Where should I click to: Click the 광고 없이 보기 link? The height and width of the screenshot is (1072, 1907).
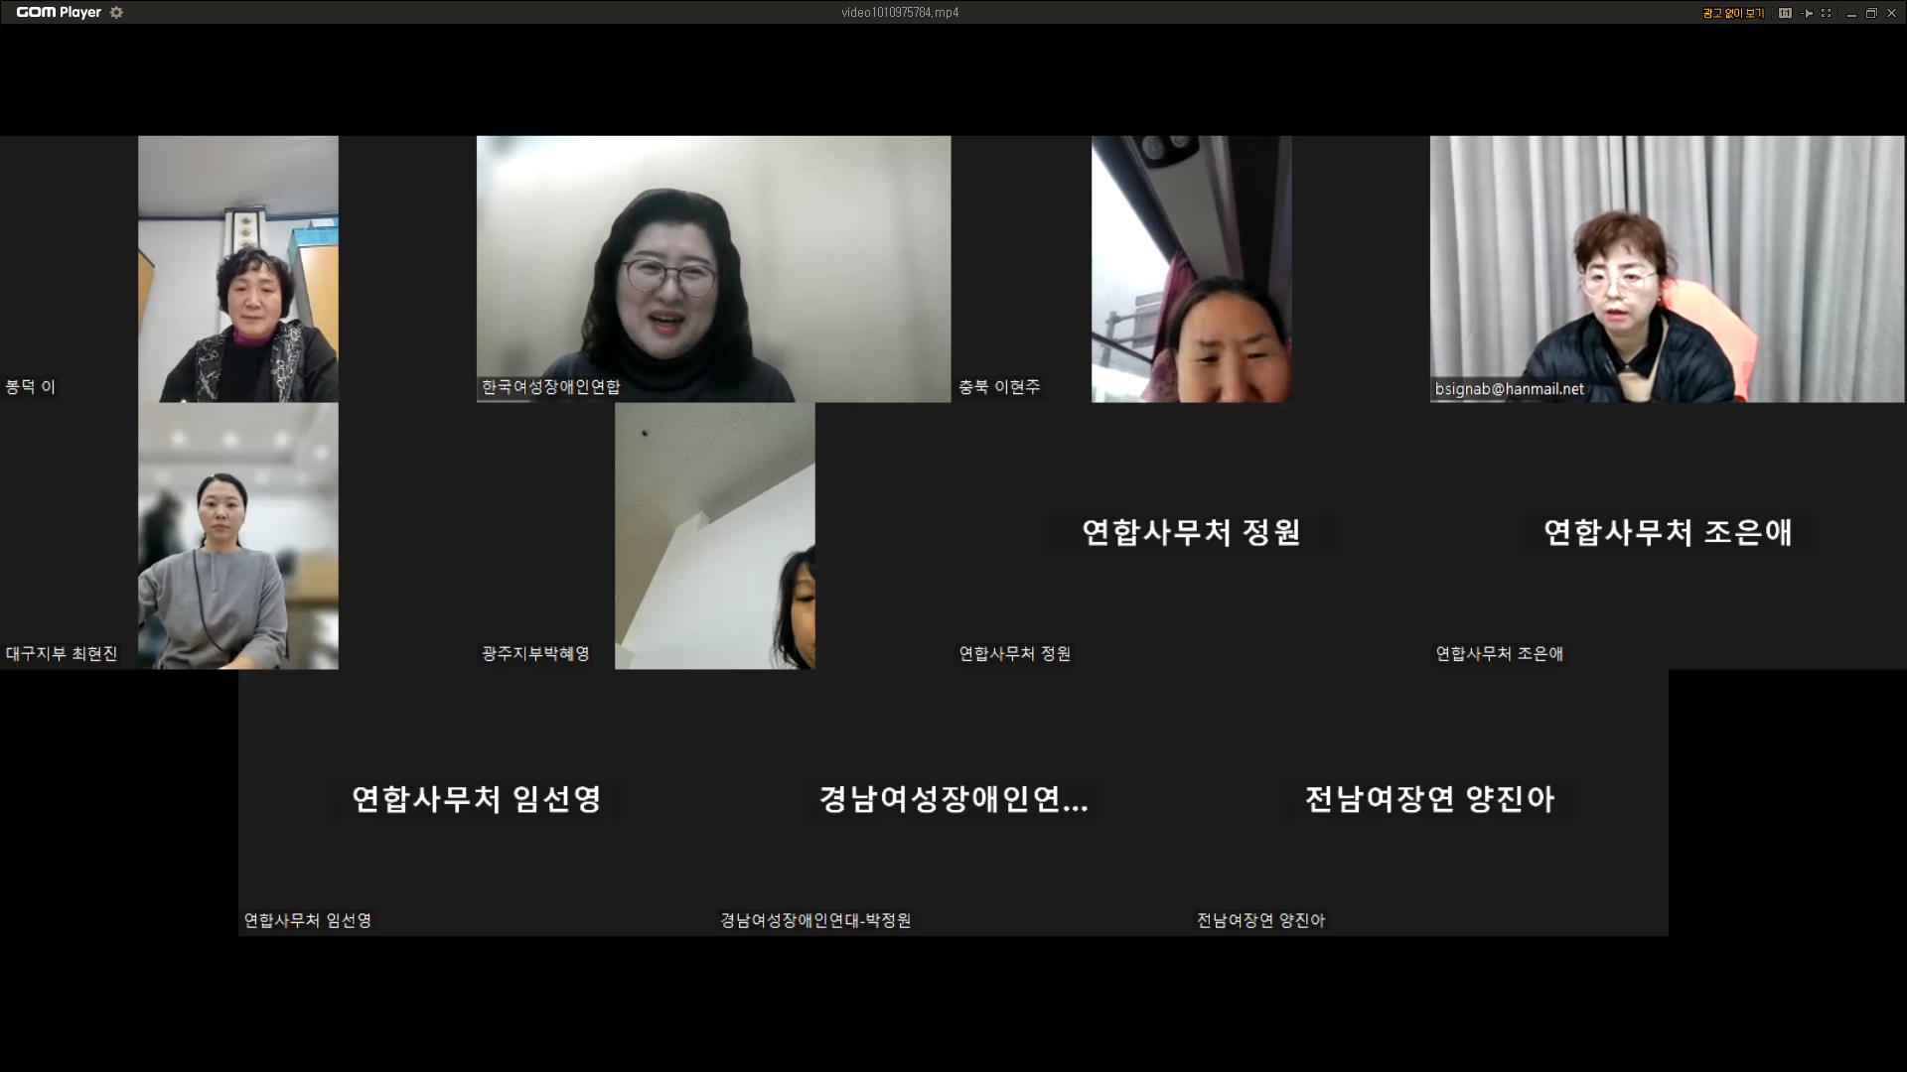coord(1733,13)
